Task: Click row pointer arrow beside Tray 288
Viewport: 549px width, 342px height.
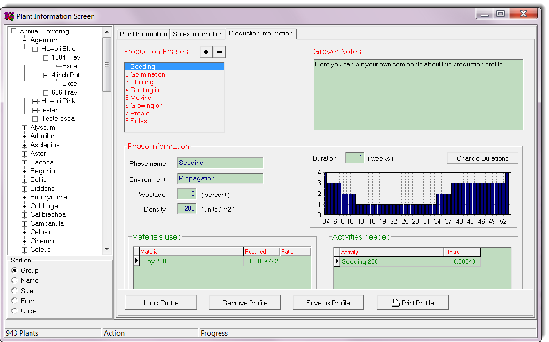Action: pyautogui.click(x=137, y=261)
